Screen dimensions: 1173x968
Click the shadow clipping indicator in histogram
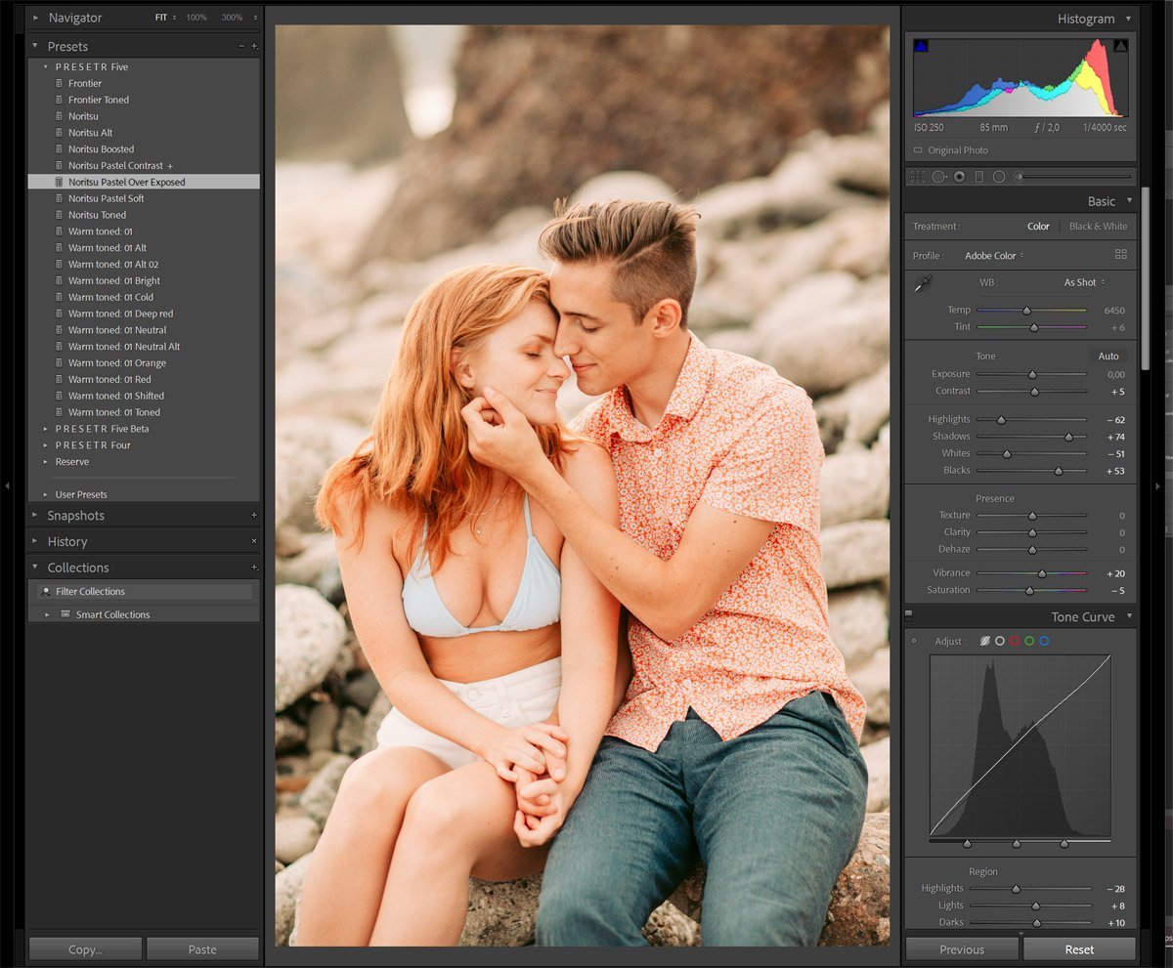921,46
